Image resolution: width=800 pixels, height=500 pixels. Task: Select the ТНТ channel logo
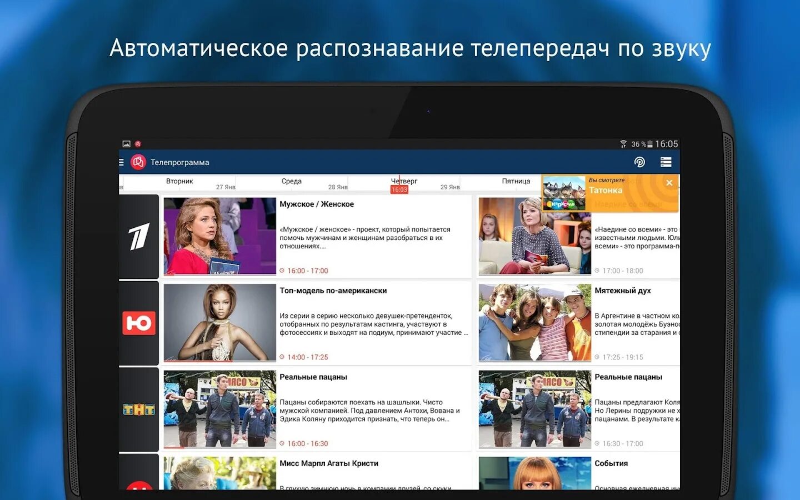click(x=139, y=409)
